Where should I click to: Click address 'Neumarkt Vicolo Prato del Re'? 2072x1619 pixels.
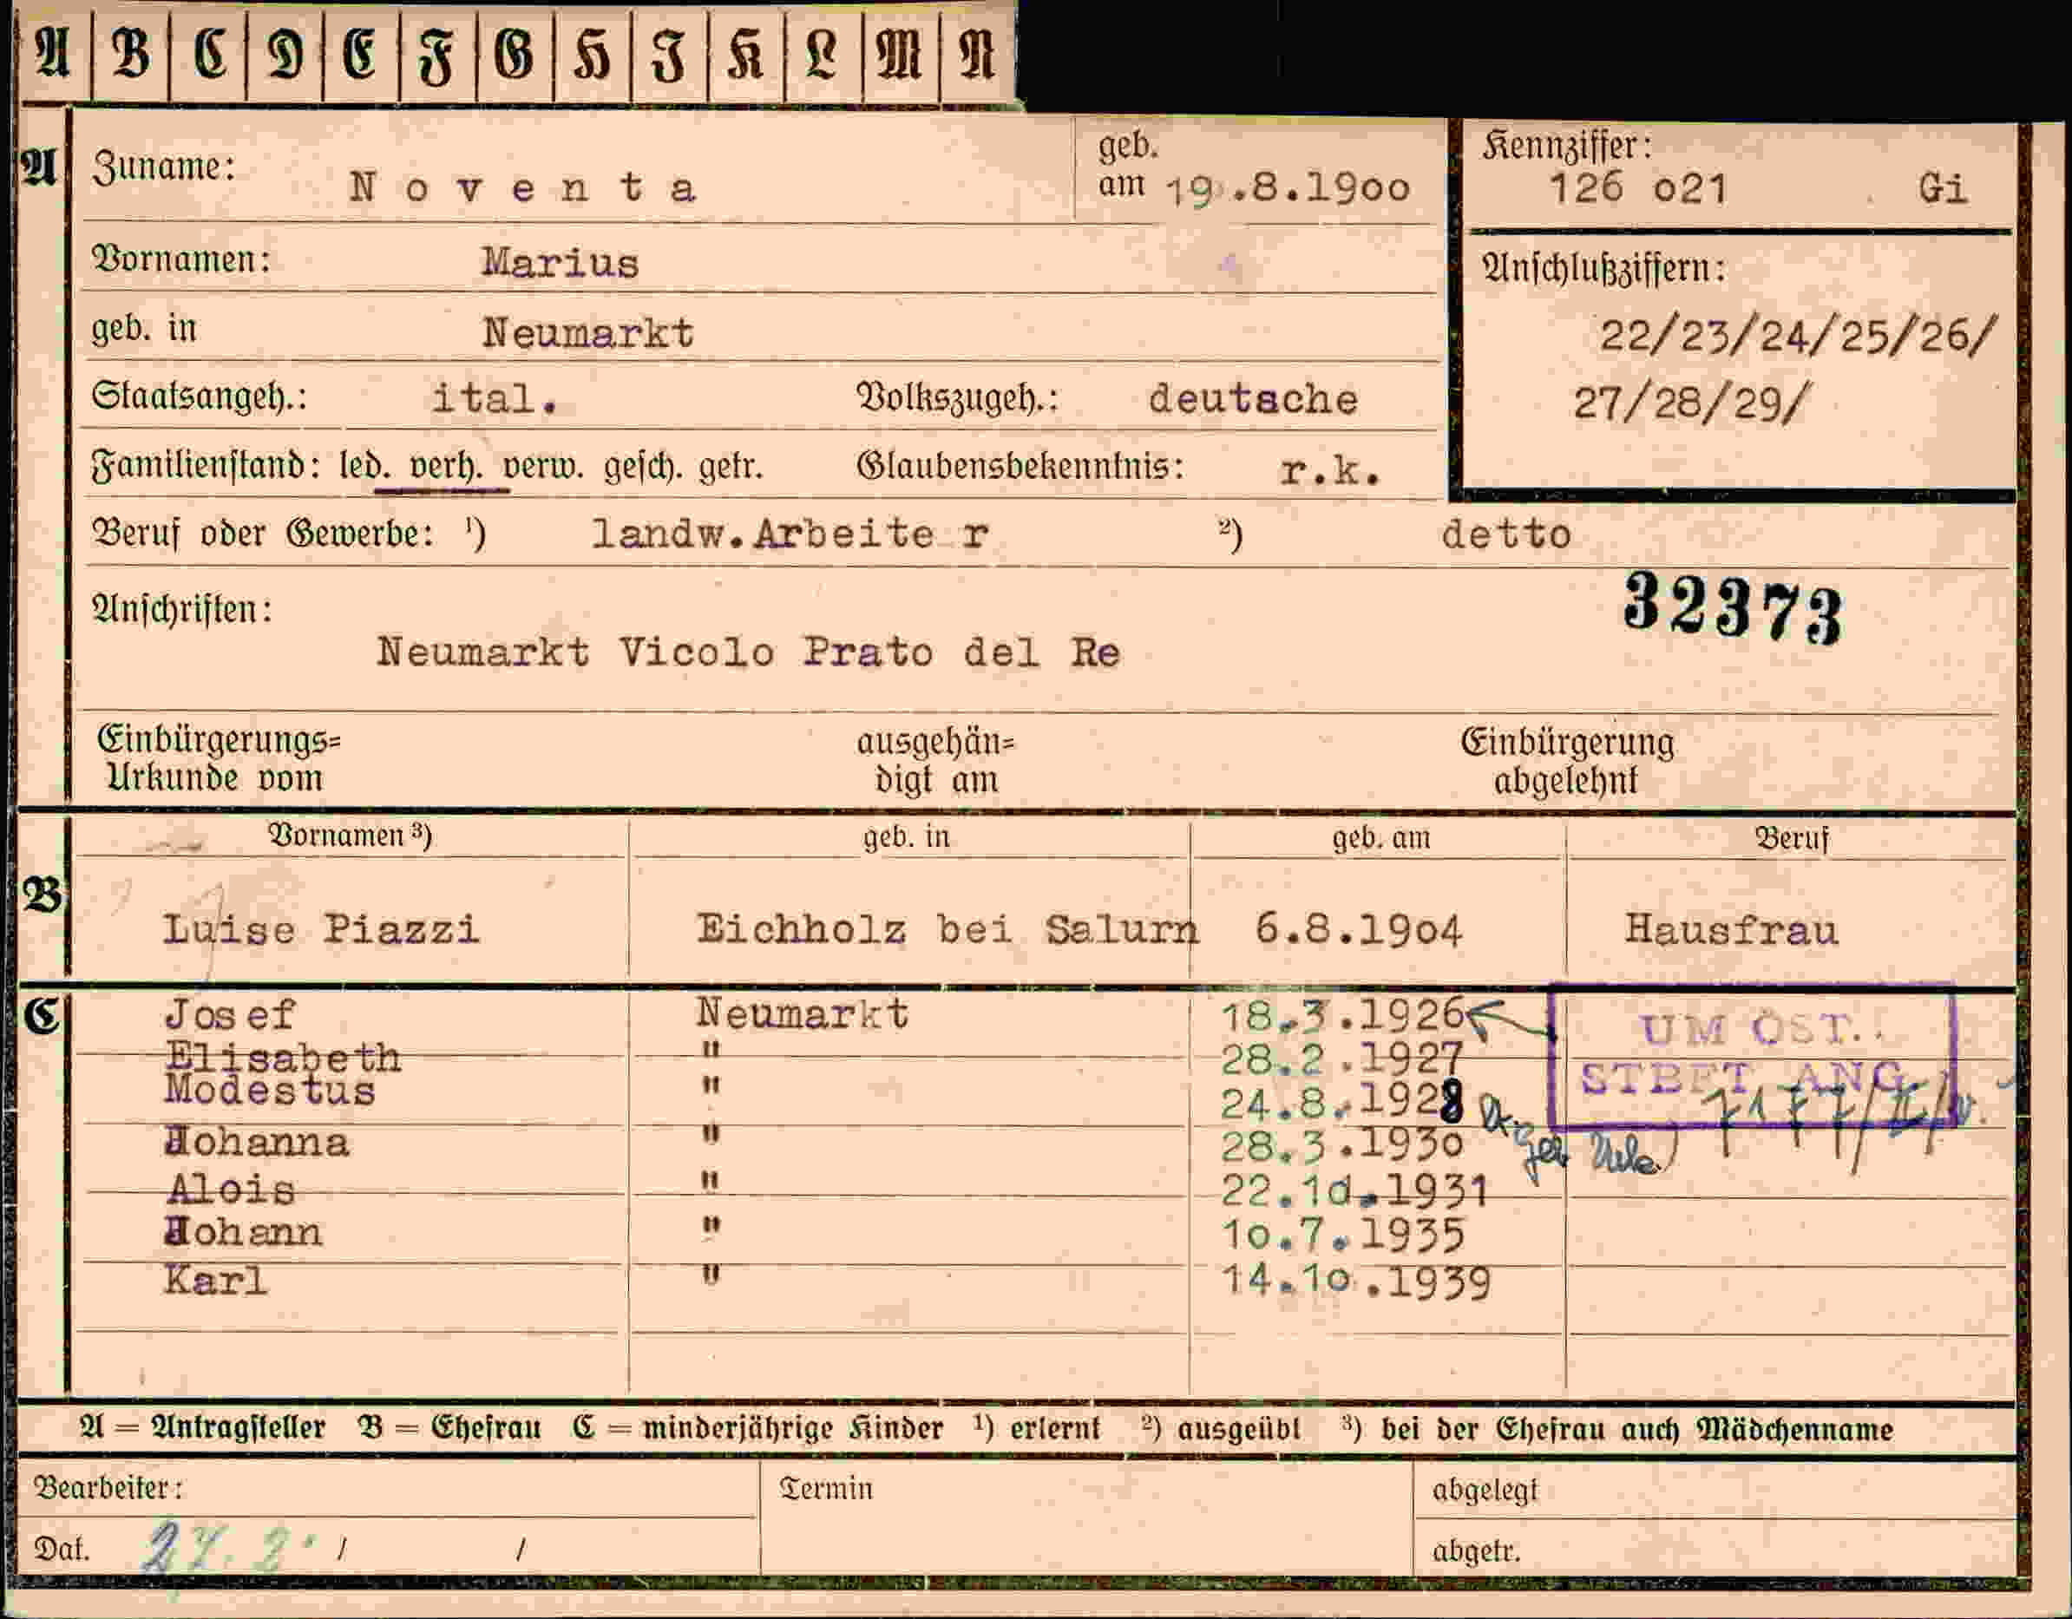tap(749, 652)
